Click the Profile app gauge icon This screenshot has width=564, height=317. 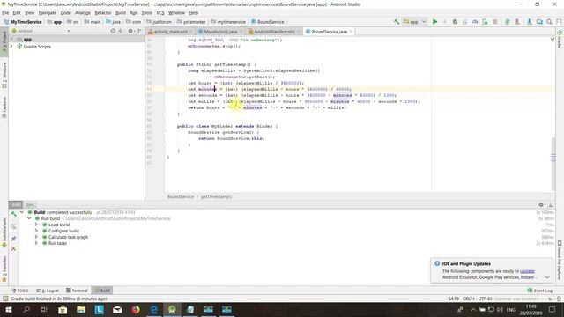(475, 22)
